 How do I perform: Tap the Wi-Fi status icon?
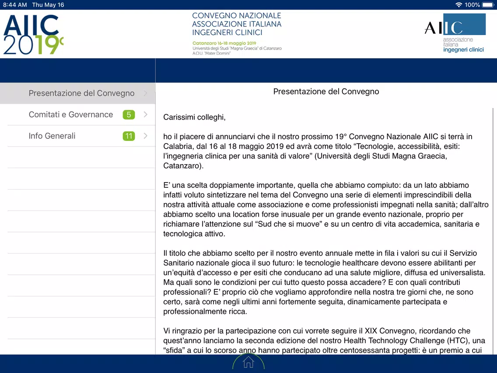pyautogui.click(x=458, y=5)
